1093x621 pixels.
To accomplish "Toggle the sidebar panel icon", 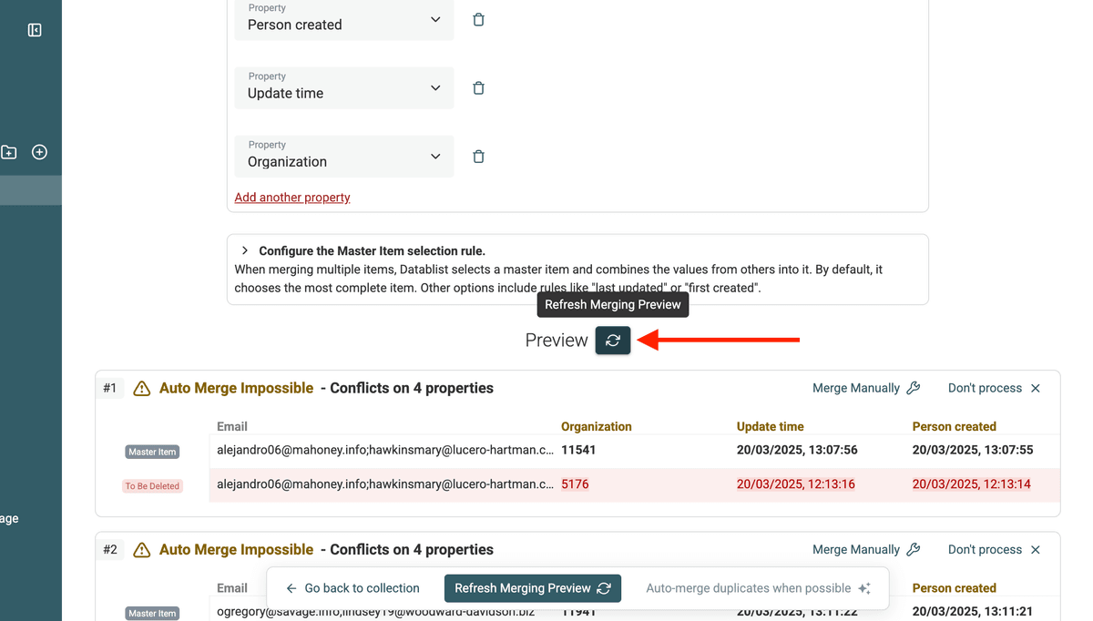I will pos(35,30).
